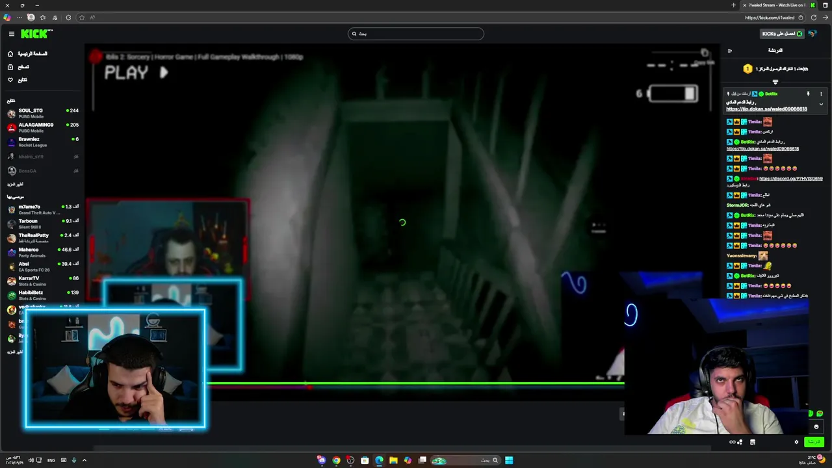The height and width of the screenshot is (468, 832).
Task: Show hidden system tray icons
Action: pyautogui.click(x=84, y=460)
